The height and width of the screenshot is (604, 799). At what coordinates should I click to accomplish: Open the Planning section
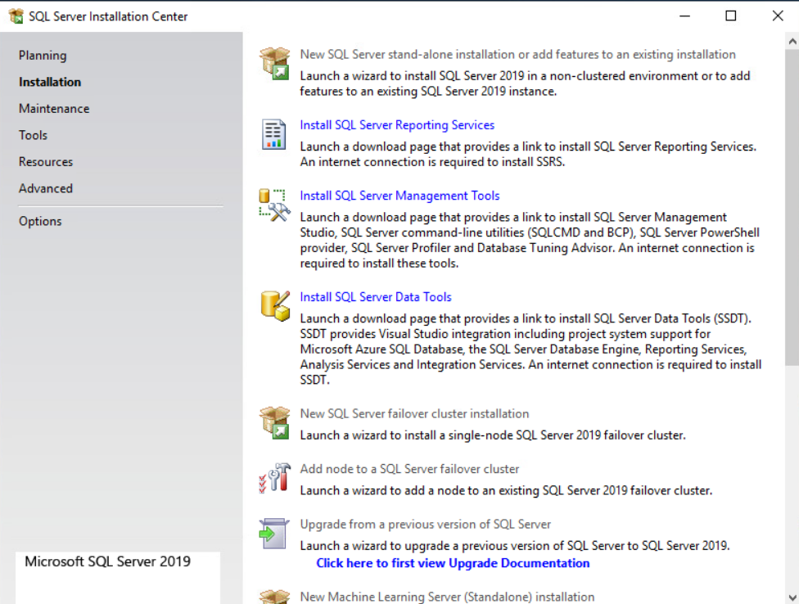coord(43,56)
